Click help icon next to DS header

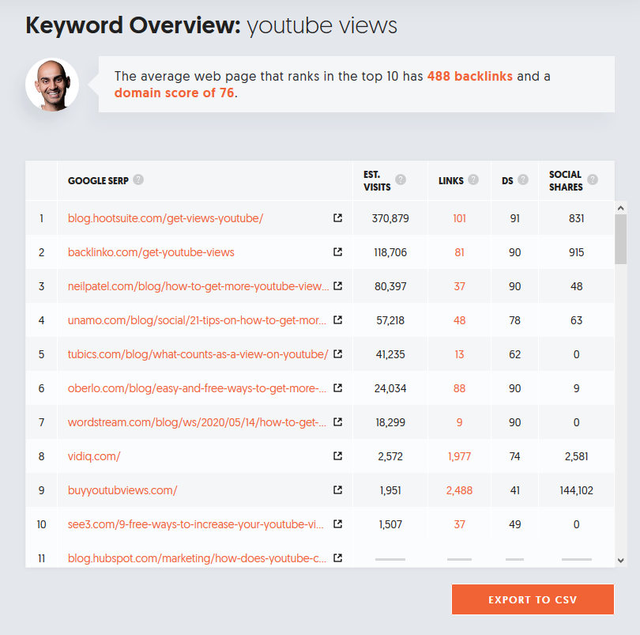tap(523, 180)
